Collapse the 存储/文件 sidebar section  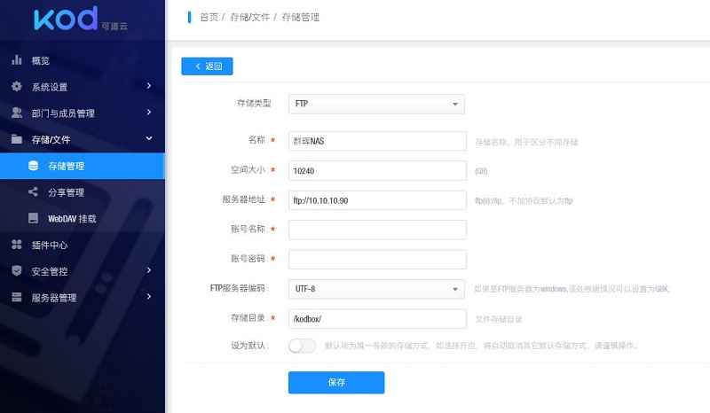(x=82, y=139)
